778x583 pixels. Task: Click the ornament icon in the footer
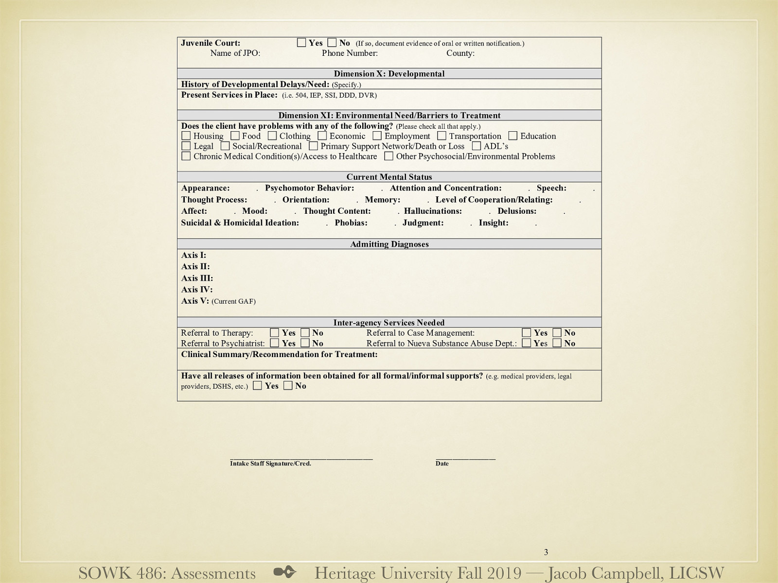pos(285,572)
